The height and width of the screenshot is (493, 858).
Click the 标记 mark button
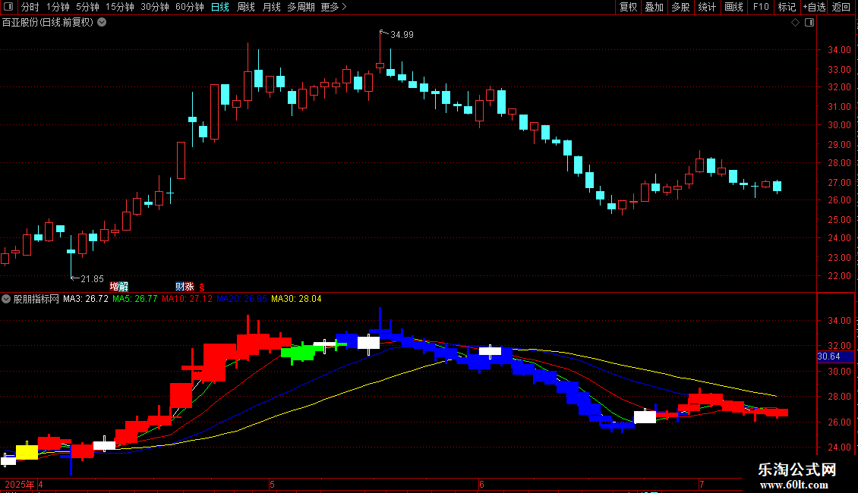pos(787,7)
